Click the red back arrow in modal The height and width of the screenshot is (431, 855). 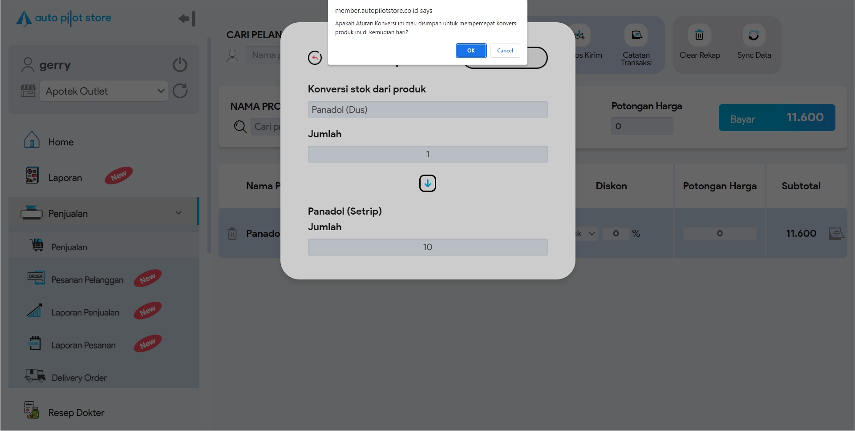pos(315,58)
